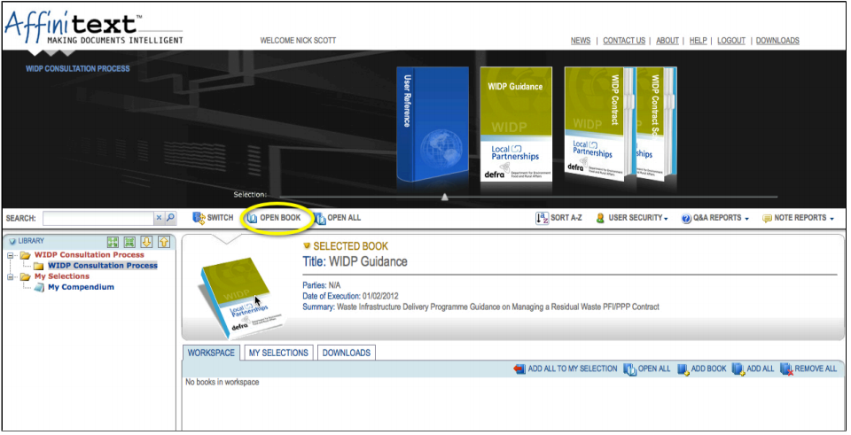
Task: Click Add Book in the workspace bar
Action: 701,369
